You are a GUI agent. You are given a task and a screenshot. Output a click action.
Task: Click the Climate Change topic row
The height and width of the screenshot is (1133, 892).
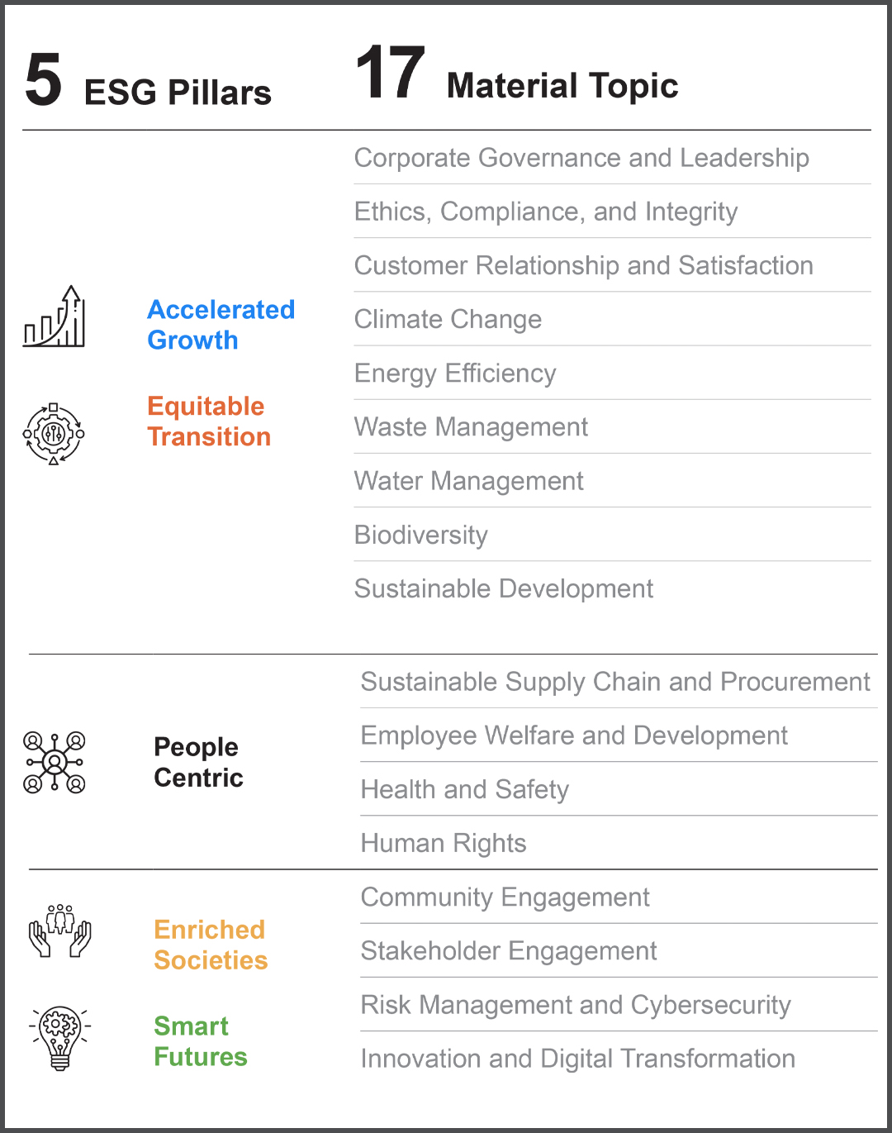pyautogui.click(x=448, y=319)
